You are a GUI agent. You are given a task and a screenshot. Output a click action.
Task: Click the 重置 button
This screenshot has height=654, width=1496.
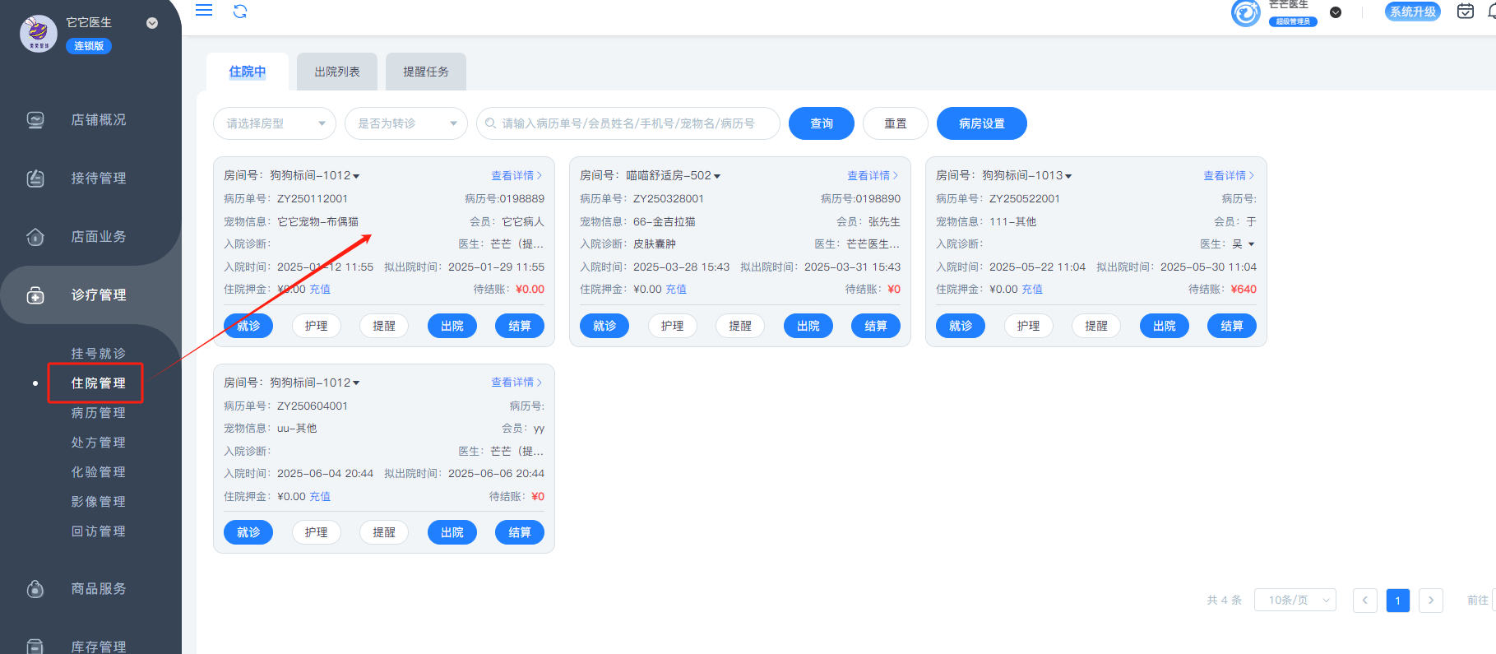(x=896, y=123)
